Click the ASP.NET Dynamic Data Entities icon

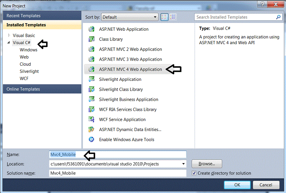pos(91,129)
